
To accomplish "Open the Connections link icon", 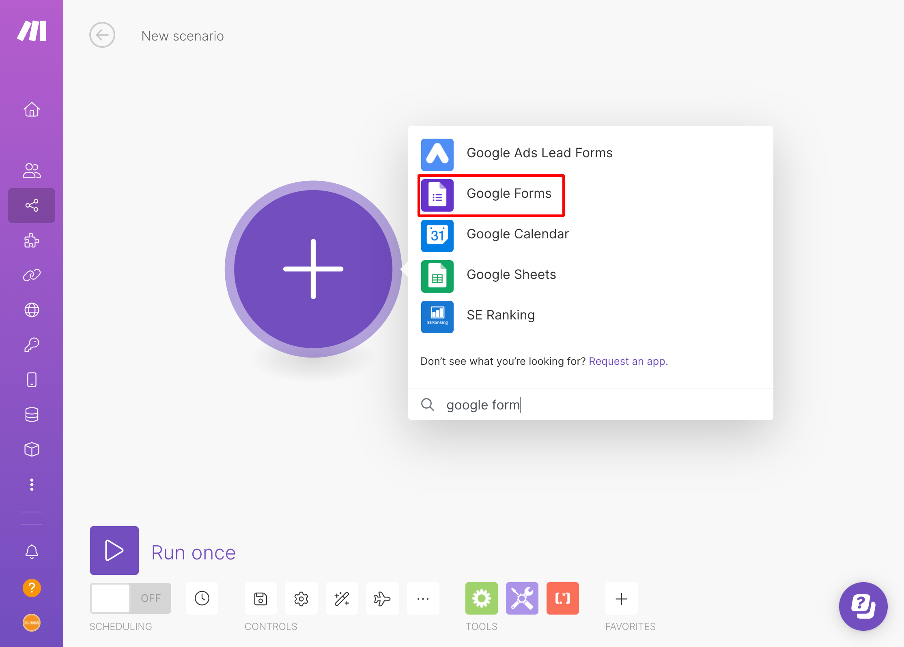I will pos(32,275).
